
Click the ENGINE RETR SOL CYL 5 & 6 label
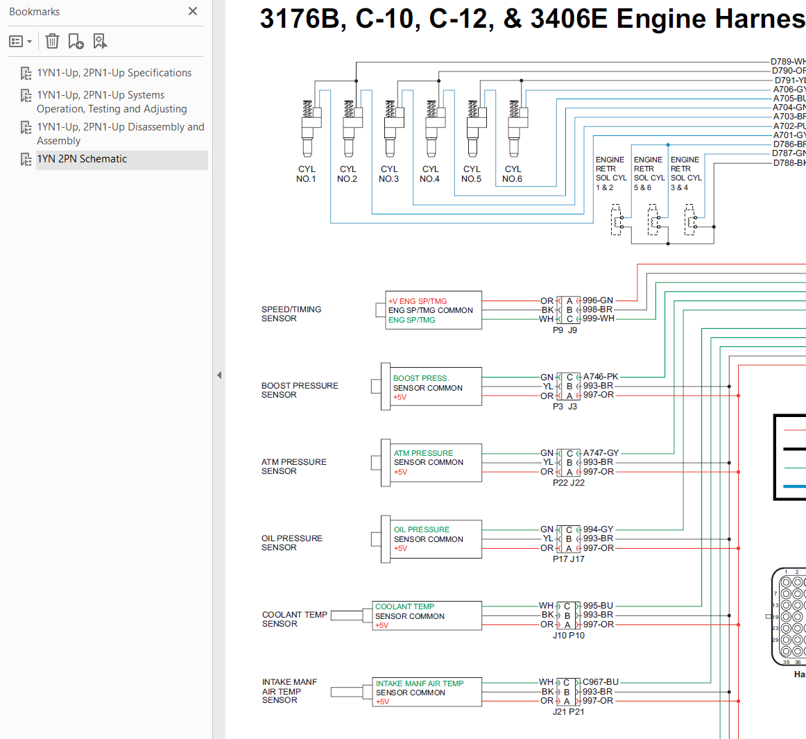pos(649,173)
